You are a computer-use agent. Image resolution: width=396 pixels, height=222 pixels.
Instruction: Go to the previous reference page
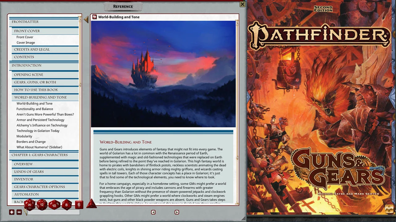click(x=153, y=212)
